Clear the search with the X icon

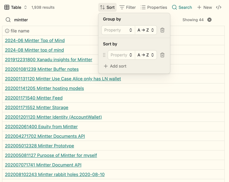click(x=209, y=20)
